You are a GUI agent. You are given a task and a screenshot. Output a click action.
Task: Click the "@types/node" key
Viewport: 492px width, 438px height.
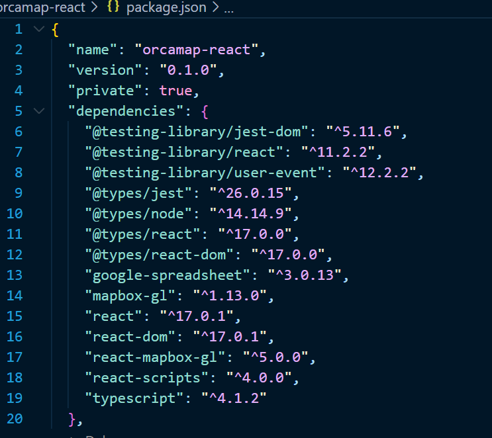138,214
